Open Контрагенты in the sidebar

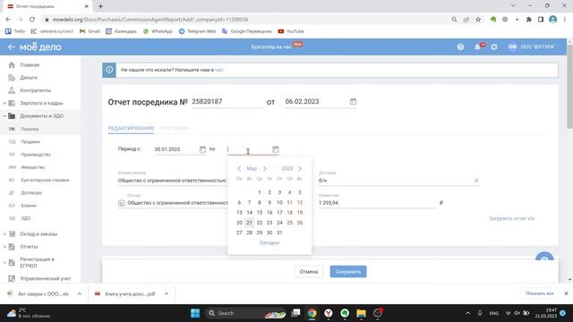[x=36, y=90]
